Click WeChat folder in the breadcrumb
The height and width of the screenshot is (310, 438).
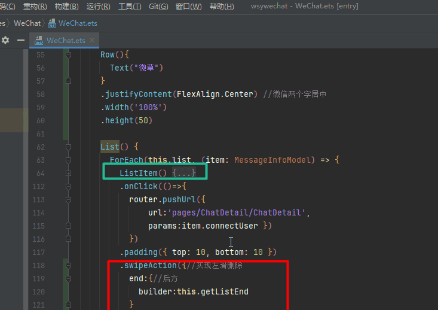27,23
